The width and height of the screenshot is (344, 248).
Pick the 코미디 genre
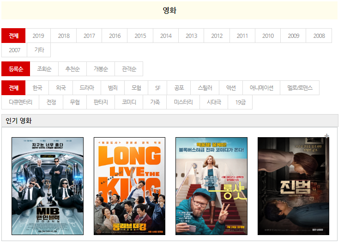129,102
